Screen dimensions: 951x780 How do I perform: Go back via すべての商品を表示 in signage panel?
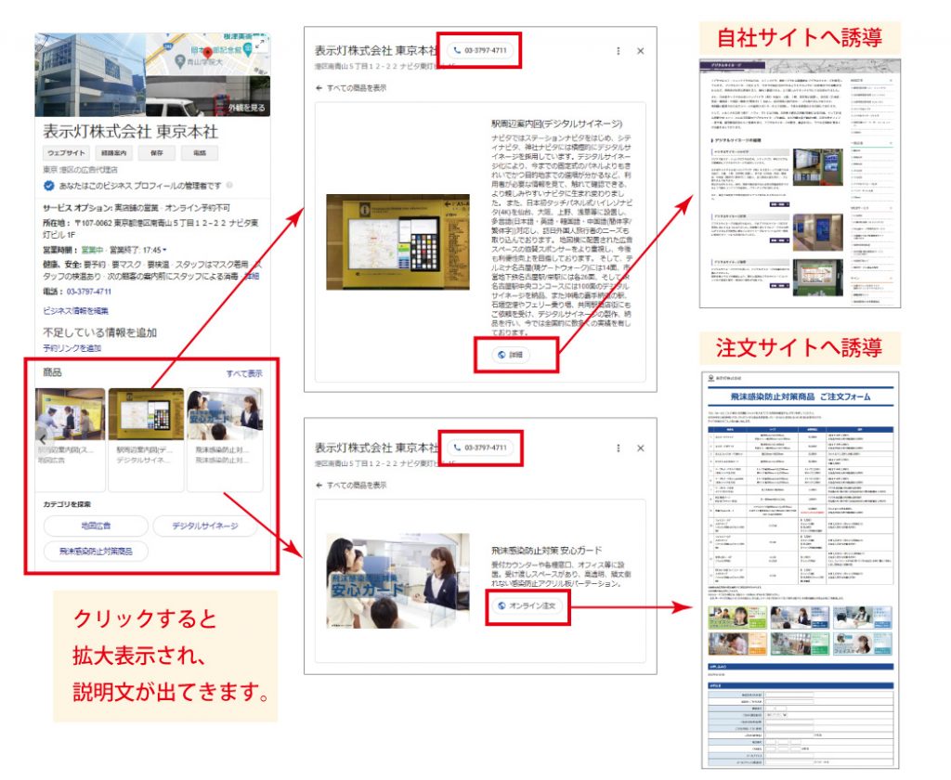351,88
